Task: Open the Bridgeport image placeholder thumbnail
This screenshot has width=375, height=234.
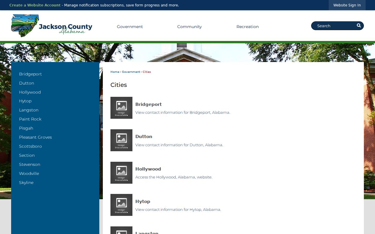Action: click(x=121, y=108)
